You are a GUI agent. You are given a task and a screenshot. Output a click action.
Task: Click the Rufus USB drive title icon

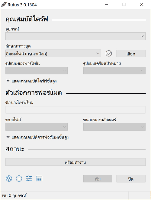click(4, 5)
